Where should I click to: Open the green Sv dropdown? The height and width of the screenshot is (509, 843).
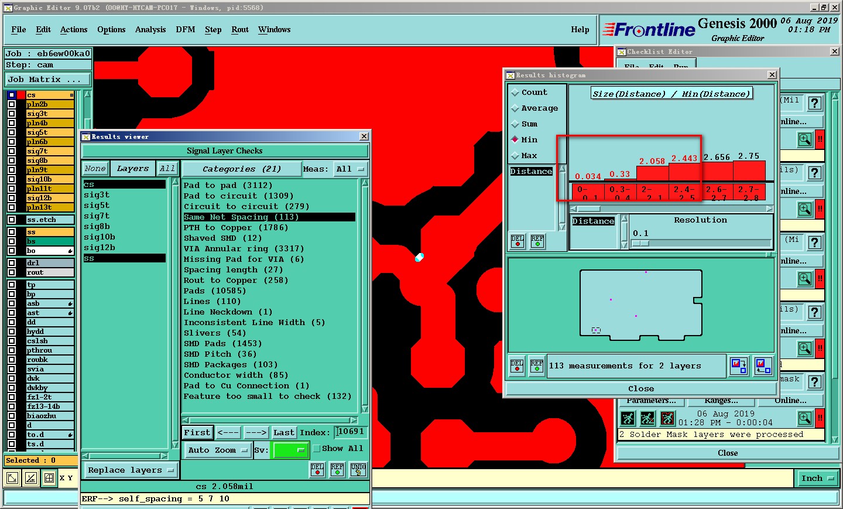point(291,450)
